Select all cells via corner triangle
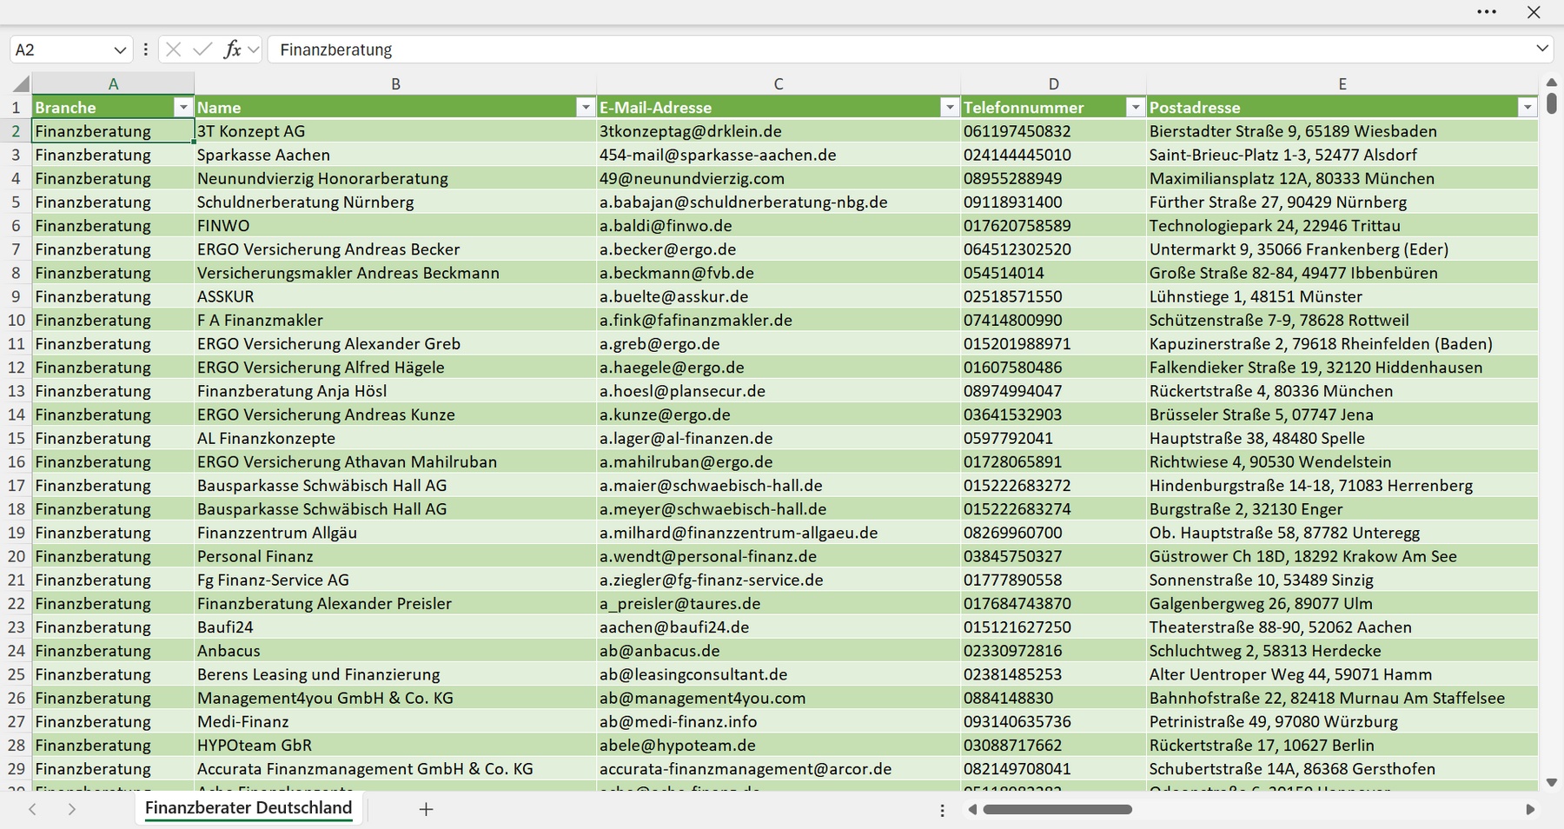The image size is (1564, 829). click(21, 84)
